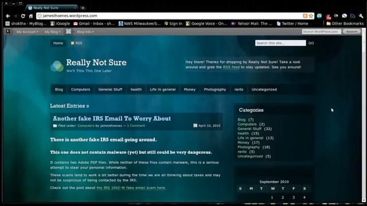Select the Really Not Sure browser tab
The width and height of the screenshot is (367, 206).
52,7
